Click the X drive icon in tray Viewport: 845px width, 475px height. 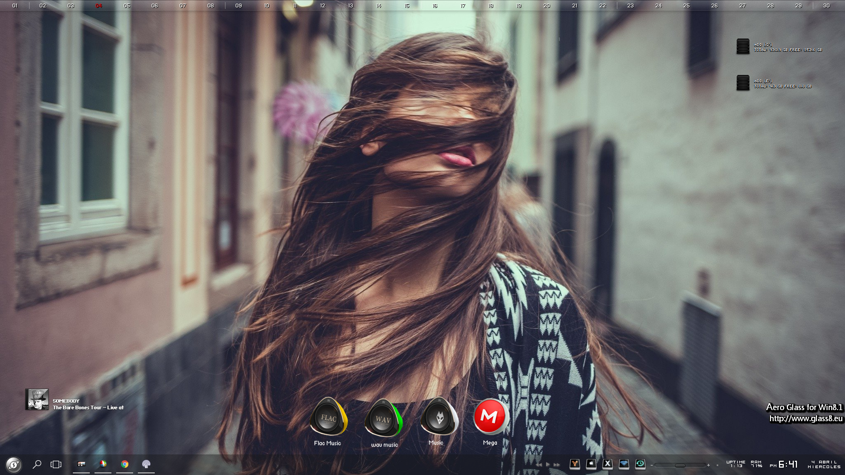tap(607, 464)
